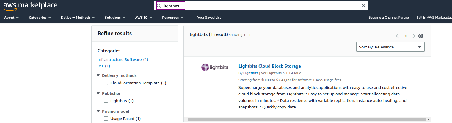Enable the Usage Based pricing filter
The image size is (452, 123).
click(106, 119)
